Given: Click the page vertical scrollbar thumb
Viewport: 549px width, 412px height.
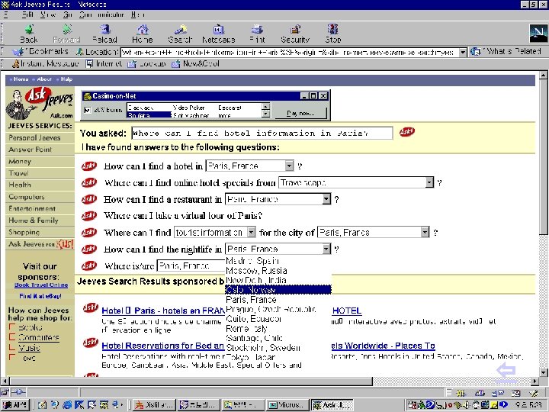Looking at the screenshot, I should pos(543,156).
